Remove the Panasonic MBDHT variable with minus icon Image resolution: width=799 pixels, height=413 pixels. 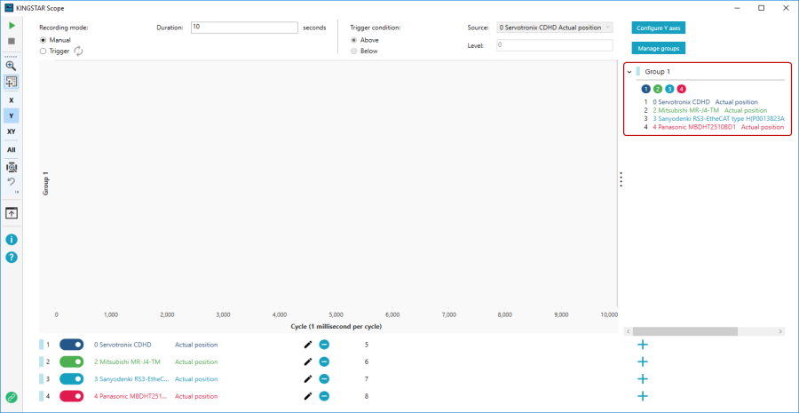(x=324, y=396)
